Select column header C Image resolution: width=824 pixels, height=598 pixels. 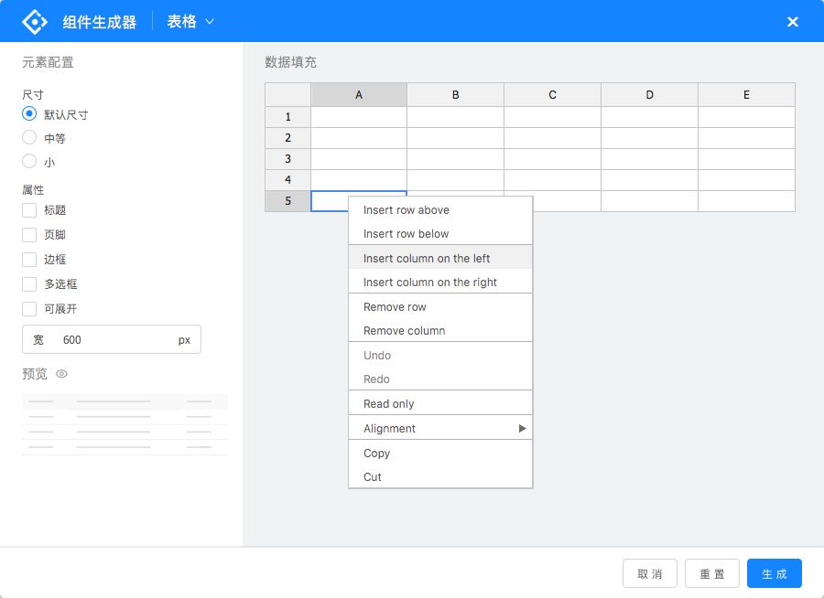[552, 95]
